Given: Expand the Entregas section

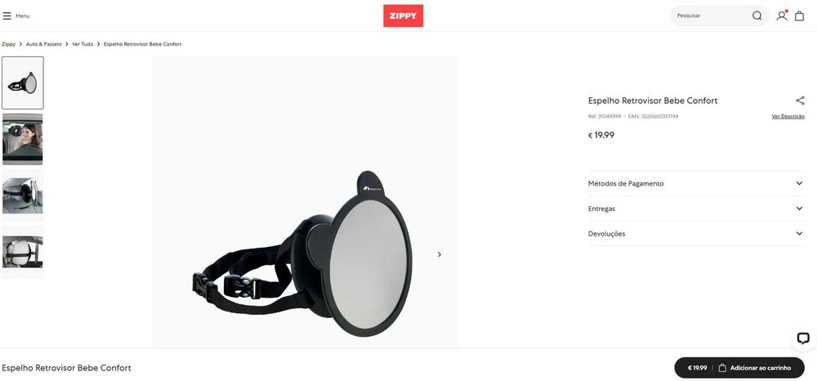Looking at the screenshot, I should click(696, 208).
